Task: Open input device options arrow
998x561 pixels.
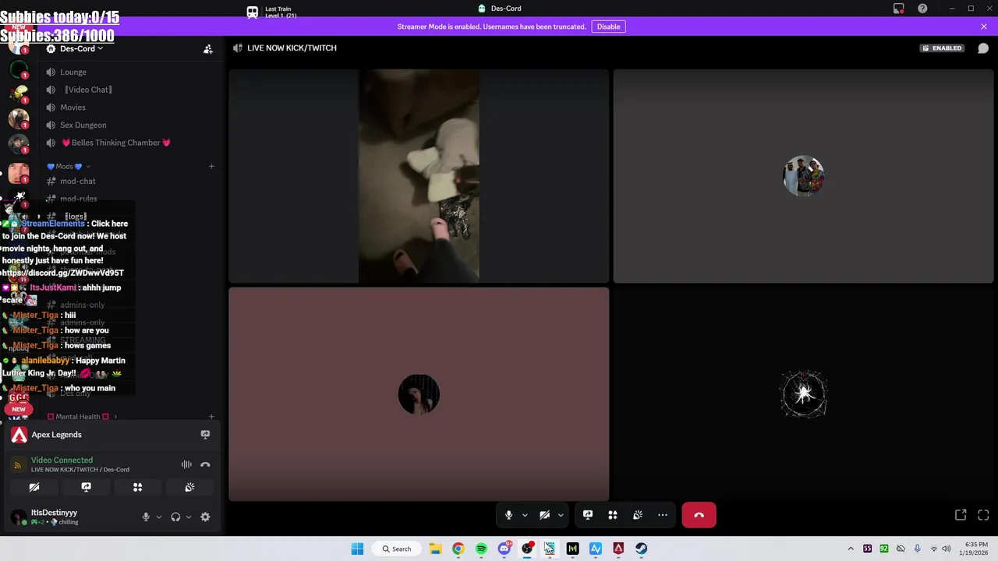Action: [x=159, y=517]
